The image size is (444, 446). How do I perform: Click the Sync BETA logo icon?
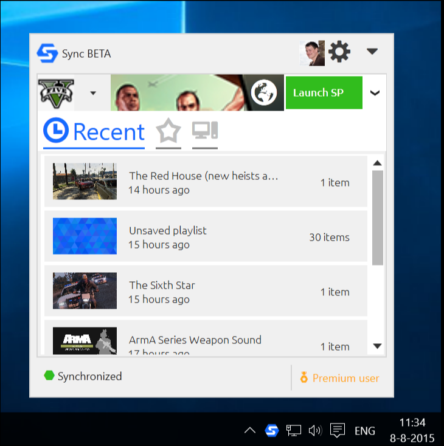pyautogui.click(x=47, y=53)
